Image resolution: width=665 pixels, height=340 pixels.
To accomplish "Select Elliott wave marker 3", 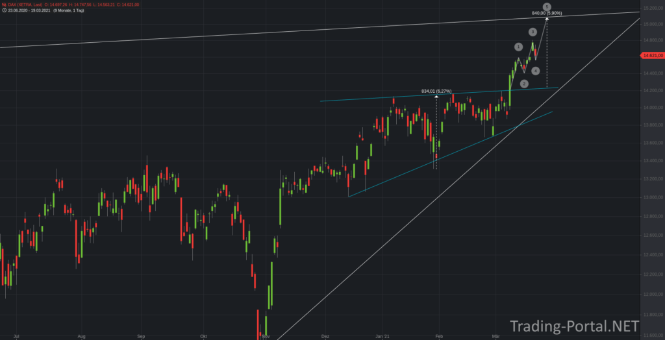I will pyautogui.click(x=533, y=32).
